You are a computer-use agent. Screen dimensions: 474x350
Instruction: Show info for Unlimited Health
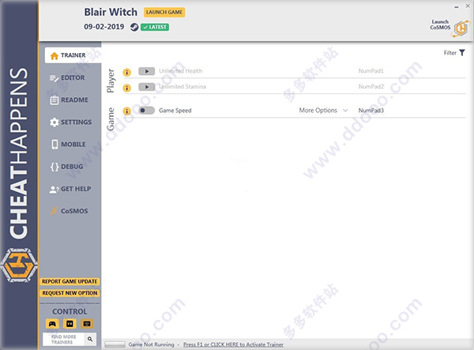127,72
